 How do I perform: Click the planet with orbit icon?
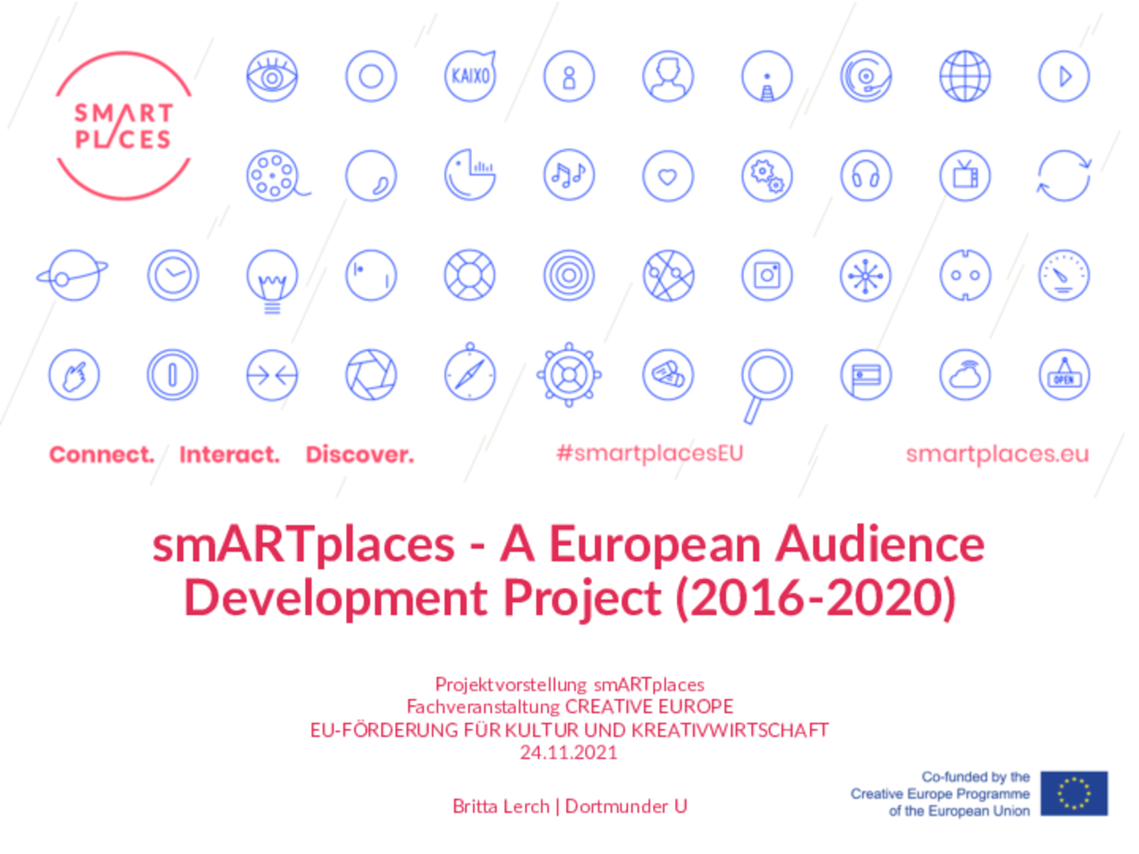pyautogui.click(x=73, y=275)
